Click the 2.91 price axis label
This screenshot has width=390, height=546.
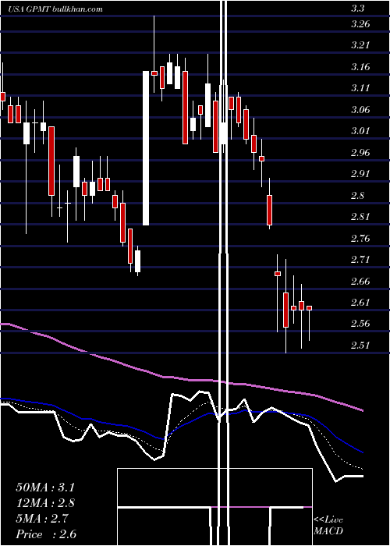(x=360, y=174)
